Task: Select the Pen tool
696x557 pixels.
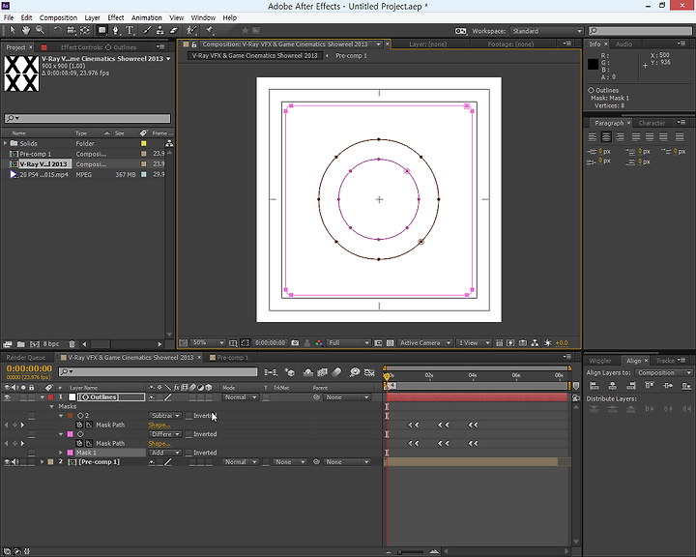Action: coord(116,30)
